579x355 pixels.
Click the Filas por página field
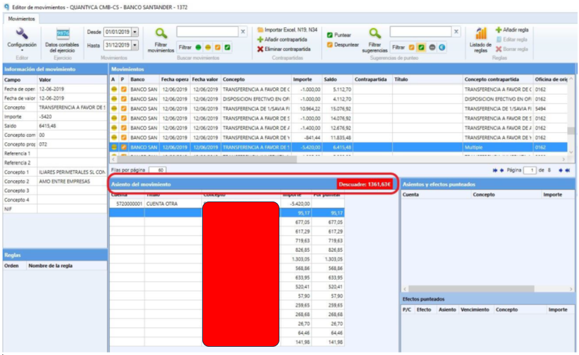click(157, 170)
